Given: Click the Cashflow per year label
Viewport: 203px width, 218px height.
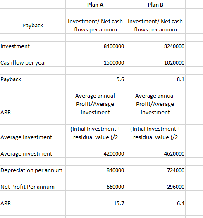Looking at the screenshot, I should point(23,62).
